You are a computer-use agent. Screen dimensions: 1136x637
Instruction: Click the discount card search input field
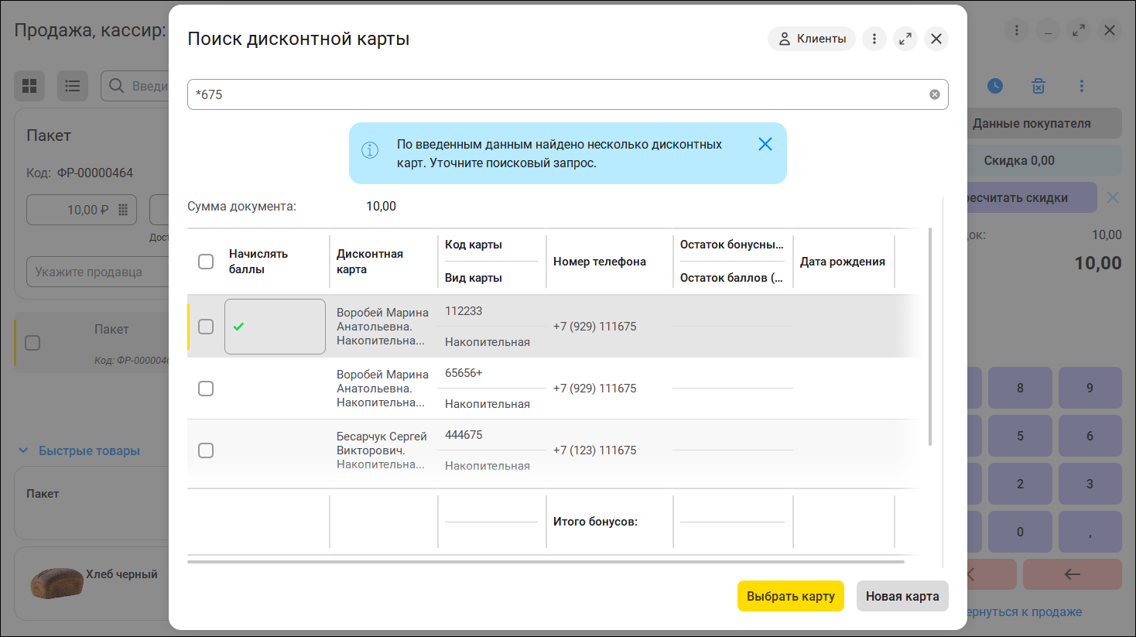[x=557, y=94]
